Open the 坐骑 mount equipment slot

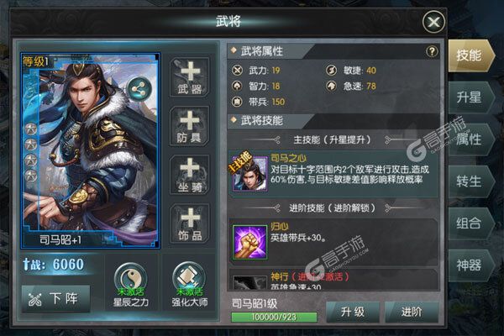190,175
